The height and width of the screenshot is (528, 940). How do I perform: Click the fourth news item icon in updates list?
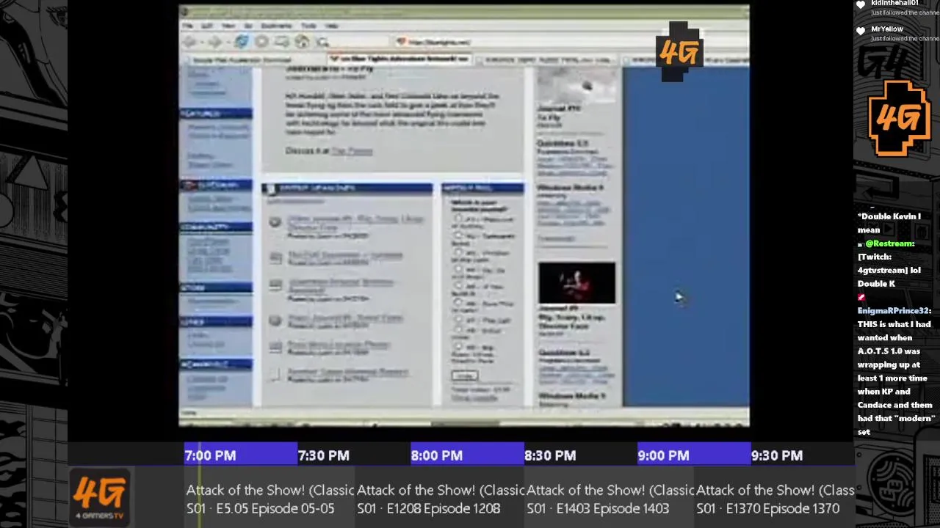click(x=275, y=320)
